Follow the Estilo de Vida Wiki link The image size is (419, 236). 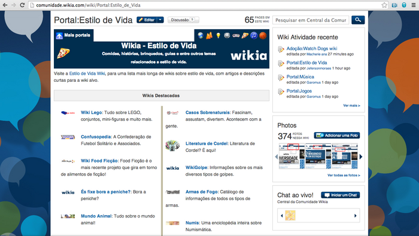(x=87, y=73)
